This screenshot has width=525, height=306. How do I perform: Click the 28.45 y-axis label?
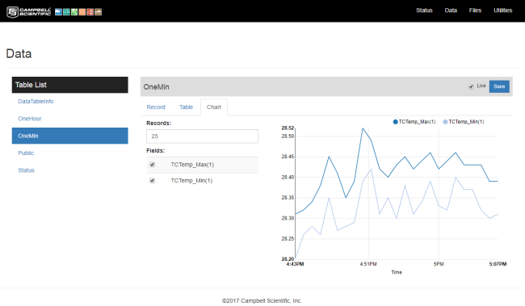click(288, 157)
